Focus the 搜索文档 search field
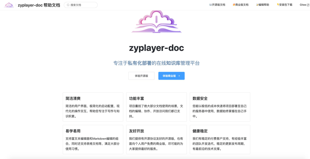Viewport: 310px width, 159px height. coord(81,5)
